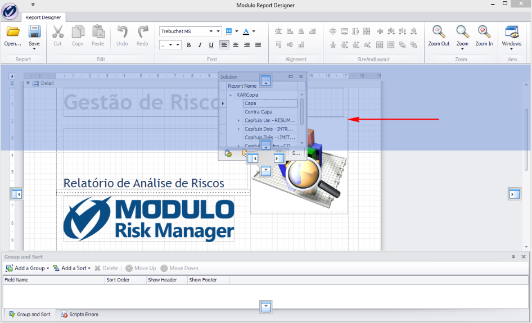The height and width of the screenshot is (323, 532).
Task: Click the Align Rights icon
Action: 313,31
